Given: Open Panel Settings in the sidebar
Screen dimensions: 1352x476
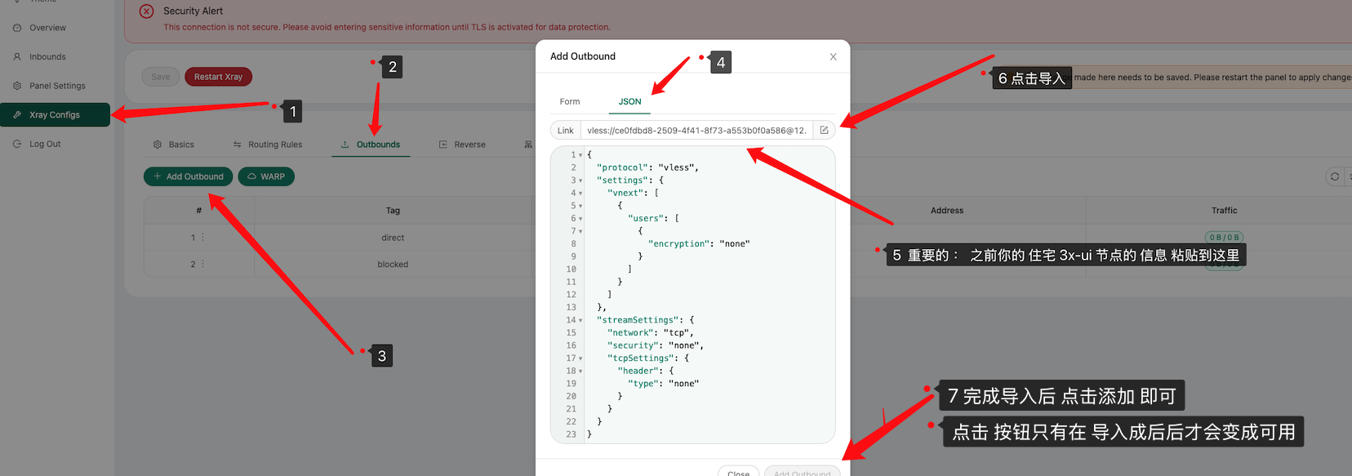Looking at the screenshot, I should (x=56, y=86).
